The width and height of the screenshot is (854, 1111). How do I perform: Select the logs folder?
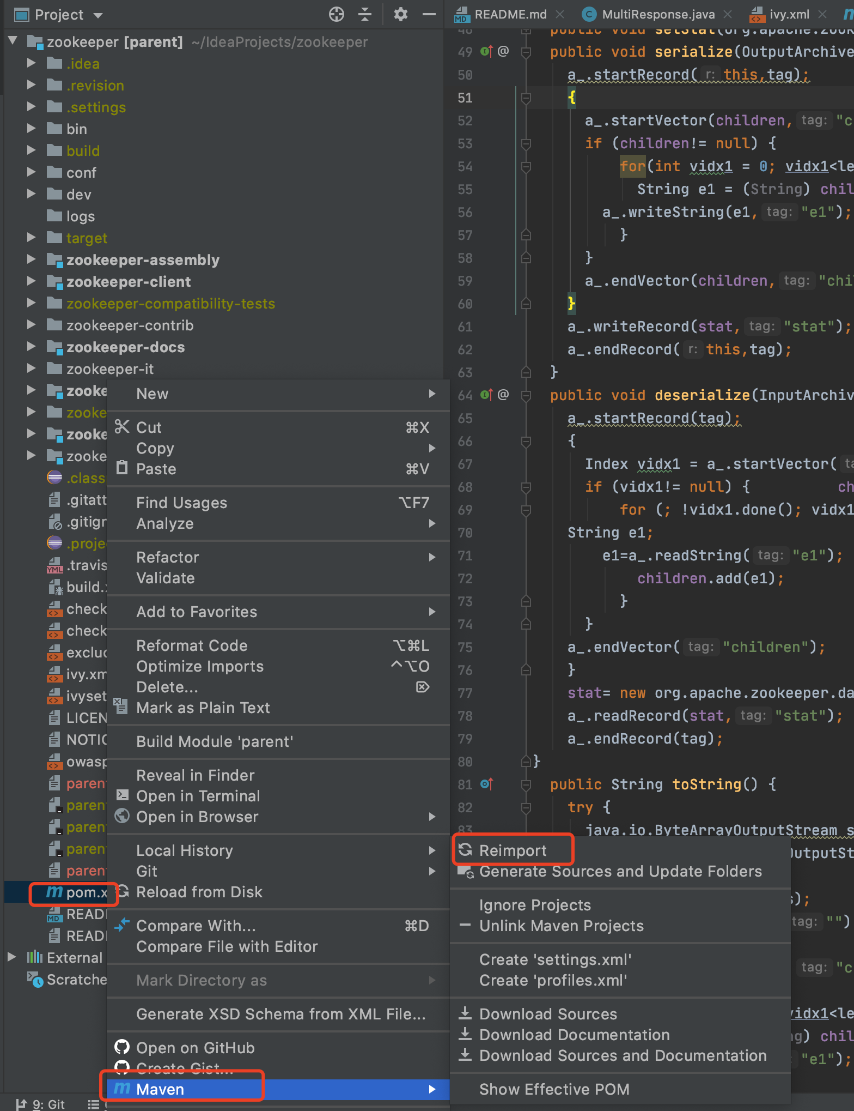tap(81, 216)
